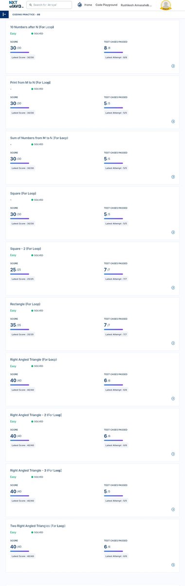Click SOLVED status dot in 'Rectangle (For Loop)'

[x=32, y=311]
